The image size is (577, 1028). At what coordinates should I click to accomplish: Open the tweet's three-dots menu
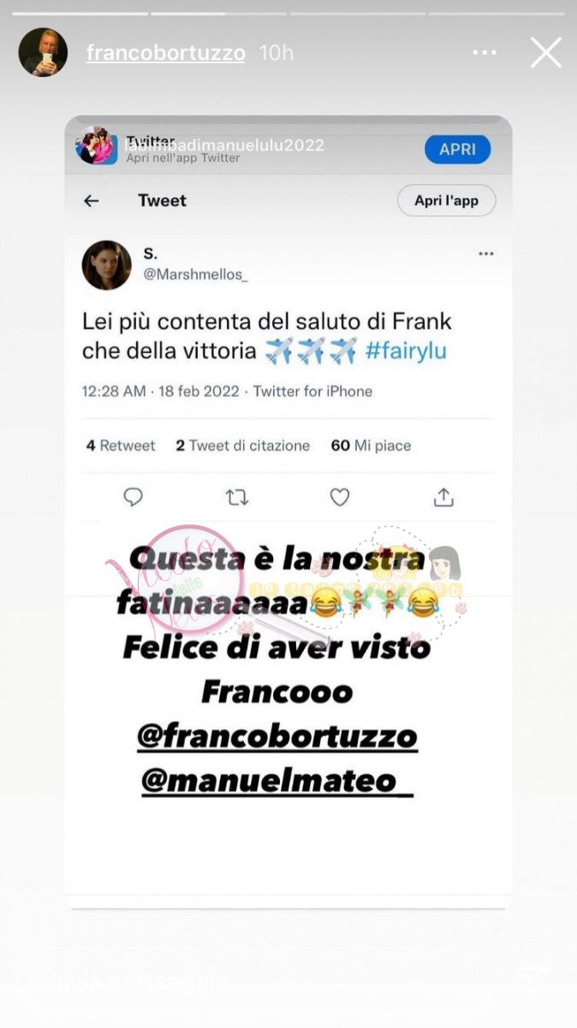tap(486, 254)
